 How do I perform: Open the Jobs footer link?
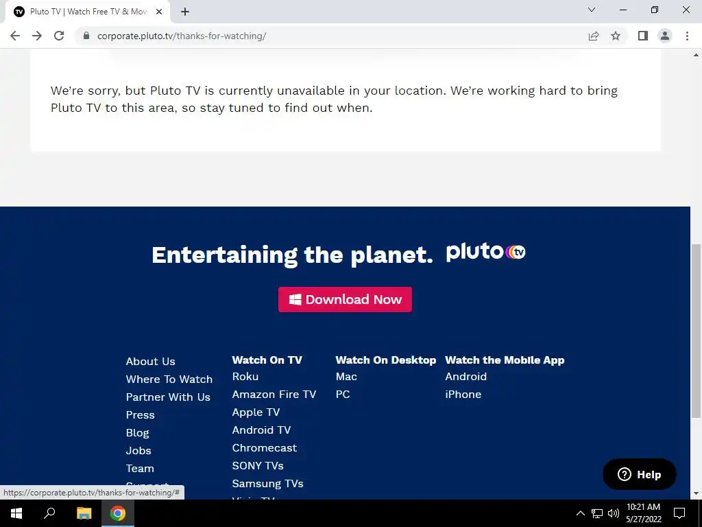(x=138, y=451)
